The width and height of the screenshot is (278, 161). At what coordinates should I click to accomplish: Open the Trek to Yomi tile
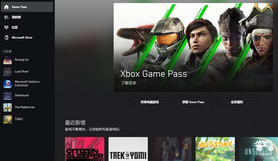coord(128,149)
